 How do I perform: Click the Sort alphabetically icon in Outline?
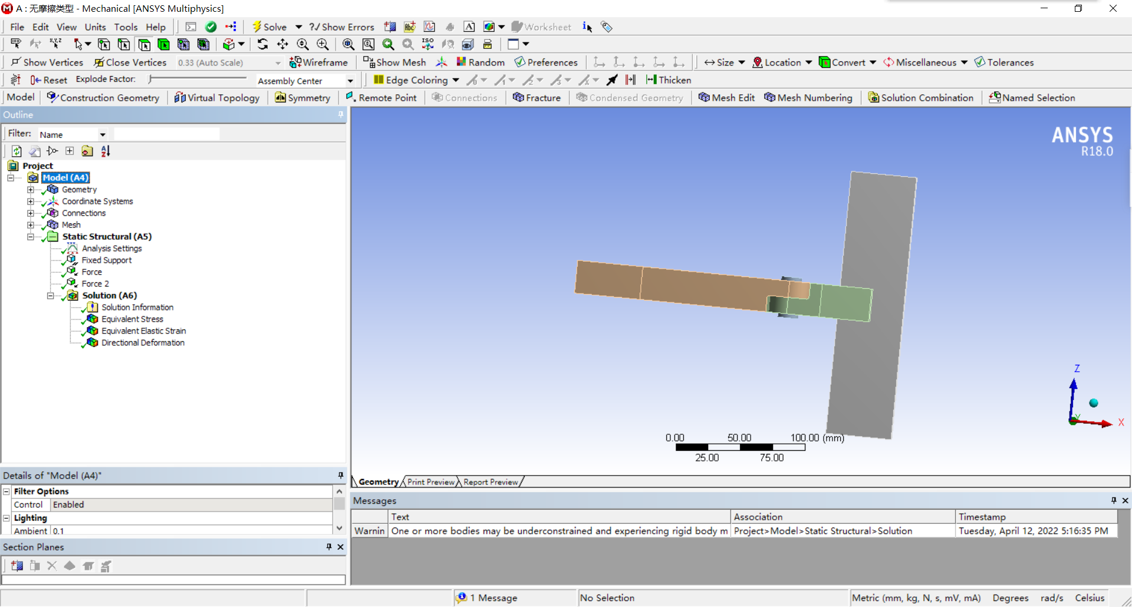[106, 151]
